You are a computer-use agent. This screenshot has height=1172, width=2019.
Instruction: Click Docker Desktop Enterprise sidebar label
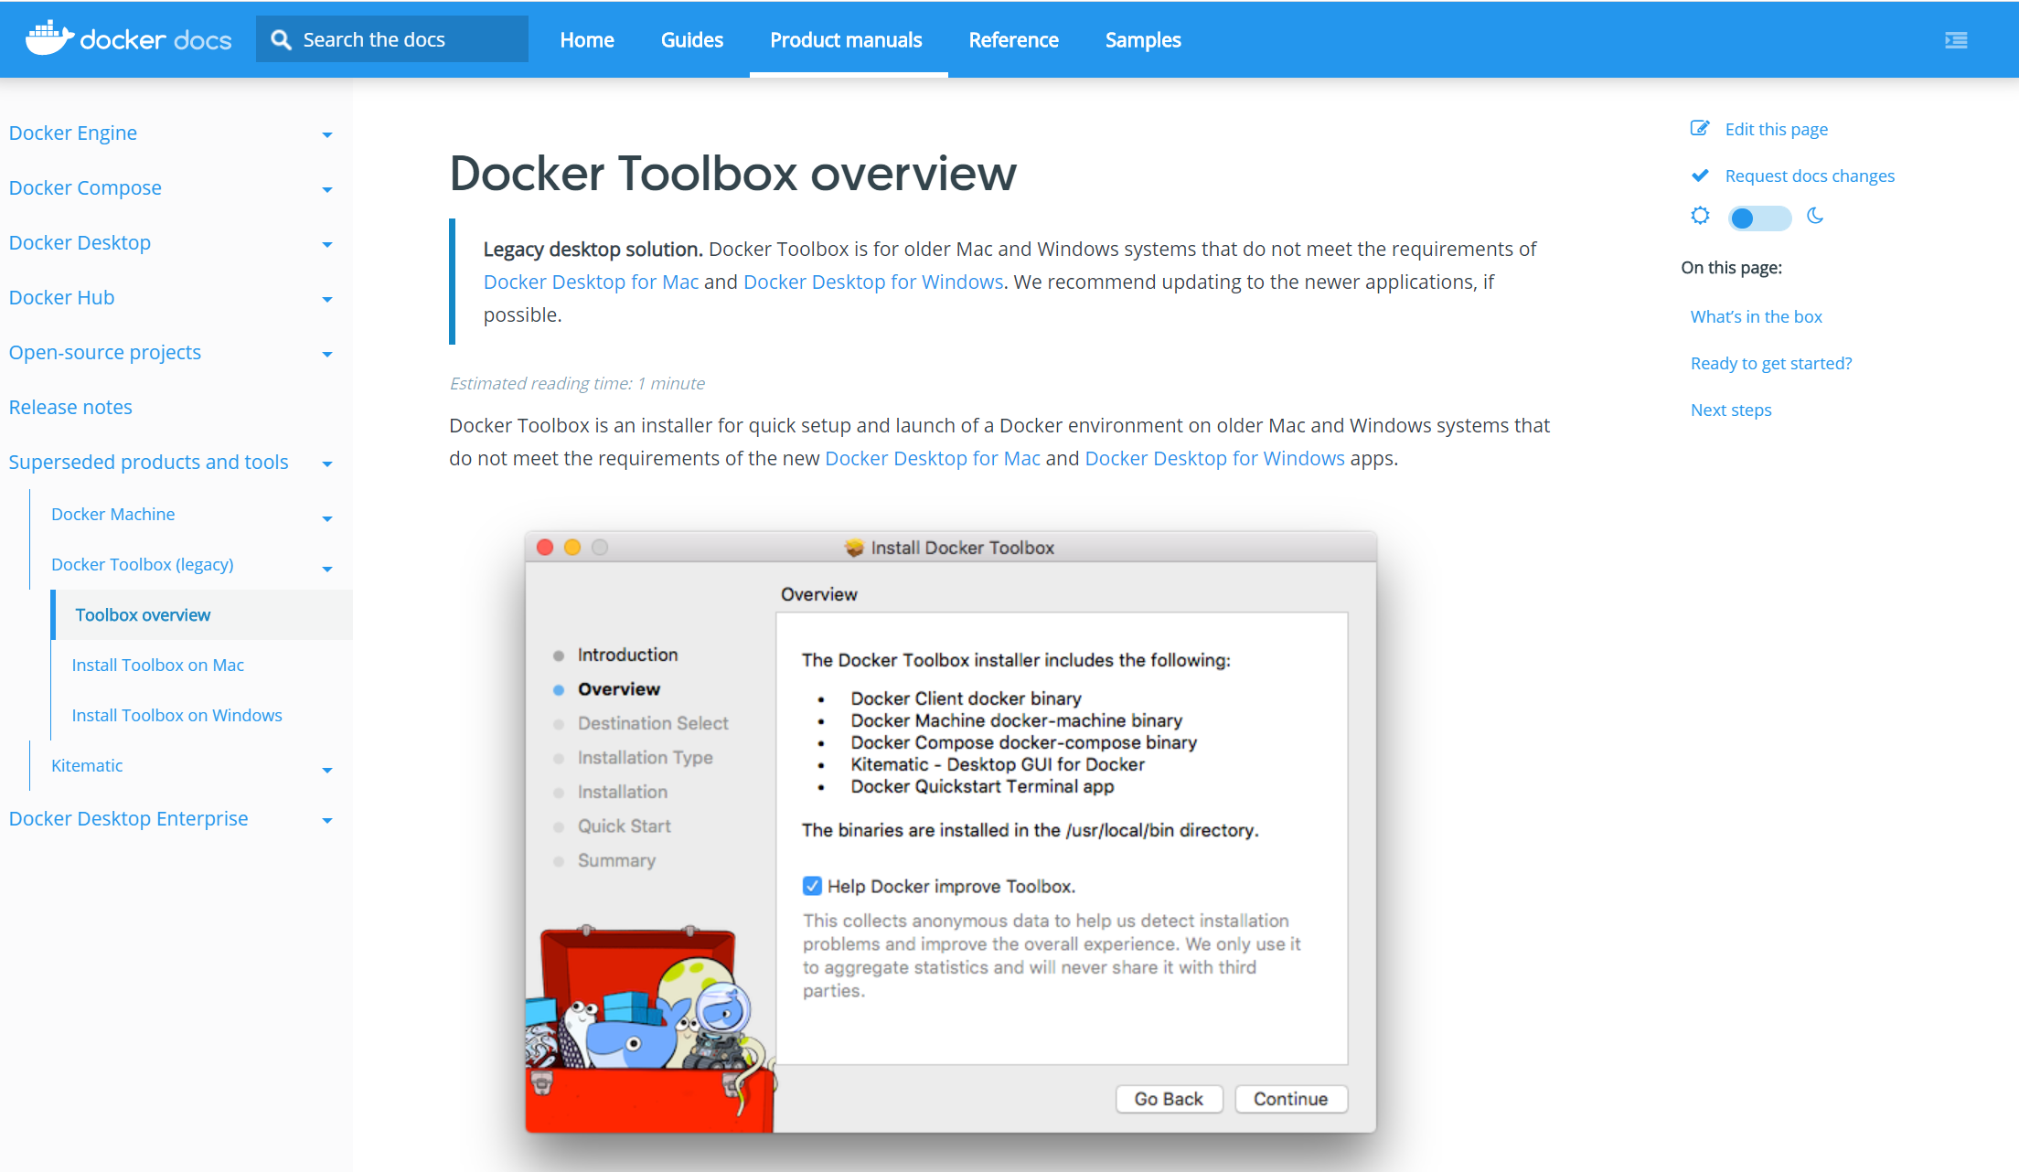128,818
